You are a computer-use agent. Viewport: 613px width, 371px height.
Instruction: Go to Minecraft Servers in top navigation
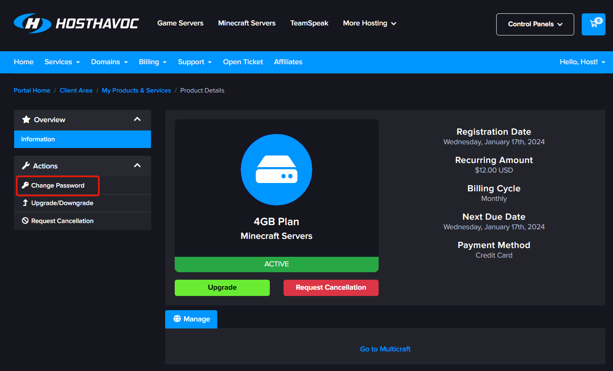(247, 23)
